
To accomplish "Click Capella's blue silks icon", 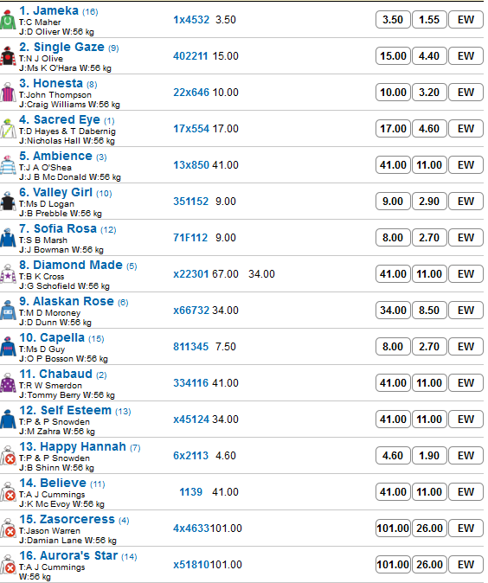I will point(8,347).
